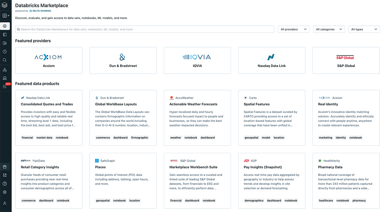Open the S&P Global featured provider card
The height and width of the screenshot is (212, 383).
(x=346, y=60)
